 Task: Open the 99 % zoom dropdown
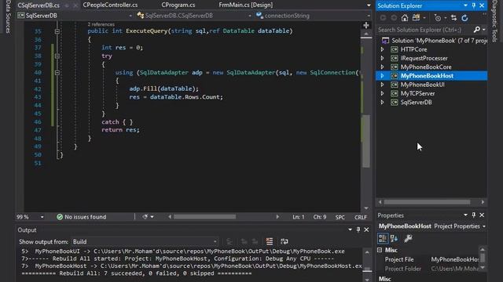coord(42,217)
